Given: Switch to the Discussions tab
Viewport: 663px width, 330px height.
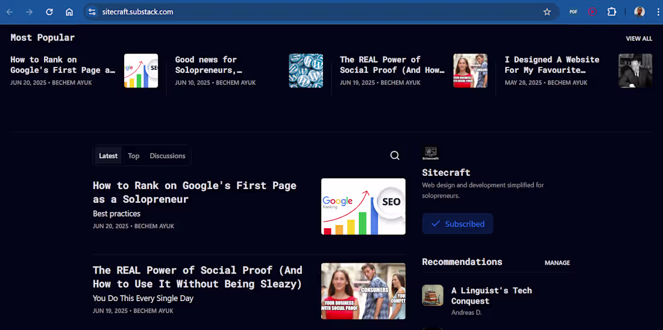Looking at the screenshot, I should click(x=168, y=156).
